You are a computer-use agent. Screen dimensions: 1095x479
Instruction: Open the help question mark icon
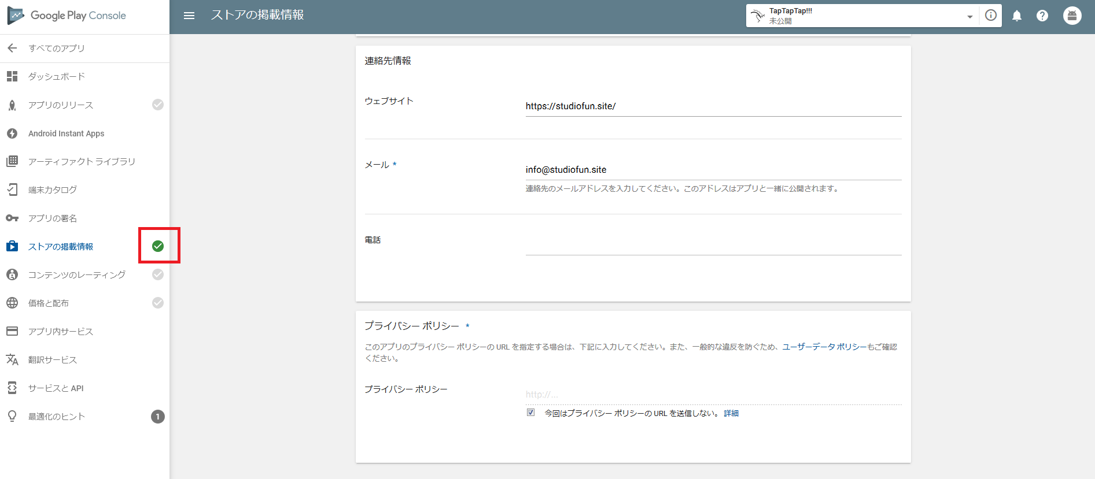coord(1042,16)
